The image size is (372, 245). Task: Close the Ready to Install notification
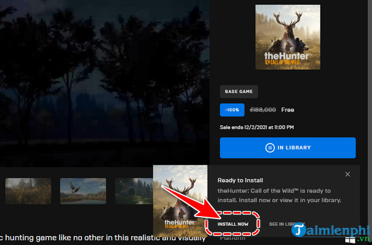tap(348, 174)
